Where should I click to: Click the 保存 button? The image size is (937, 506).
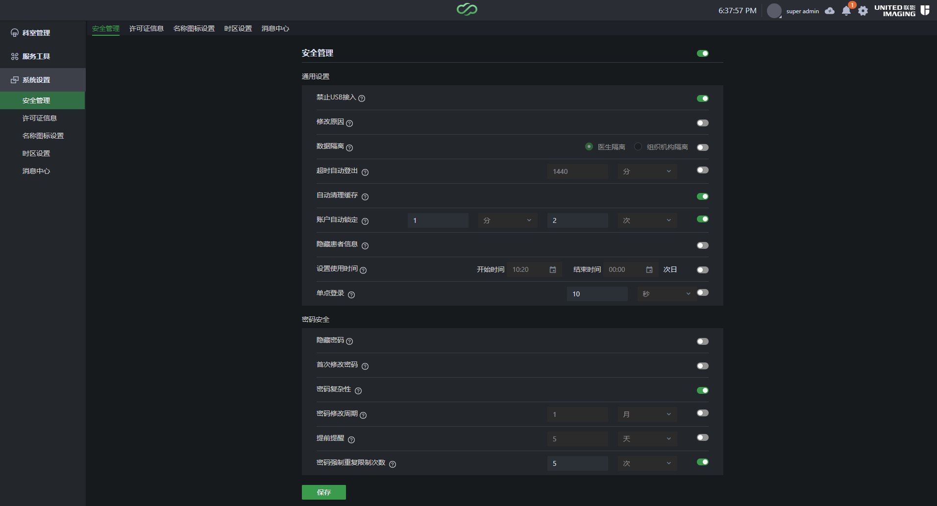pyautogui.click(x=323, y=492)
